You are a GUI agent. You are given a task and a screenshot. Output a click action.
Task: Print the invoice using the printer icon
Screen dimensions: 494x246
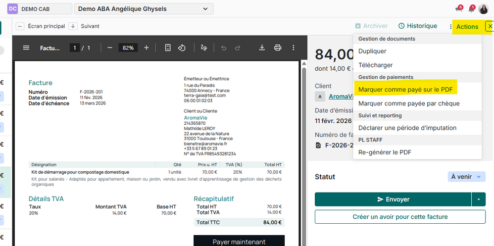(x=278, y=48)
